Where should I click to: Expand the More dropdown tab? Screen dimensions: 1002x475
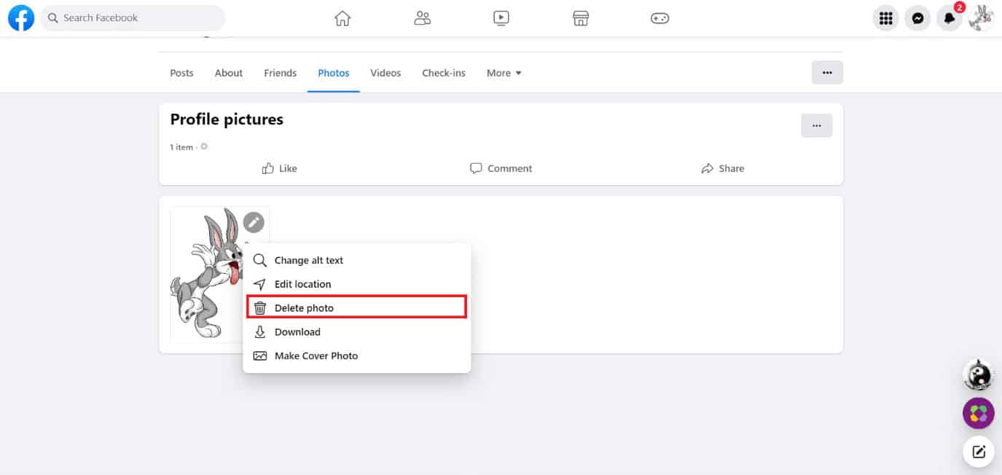point(504,73)
